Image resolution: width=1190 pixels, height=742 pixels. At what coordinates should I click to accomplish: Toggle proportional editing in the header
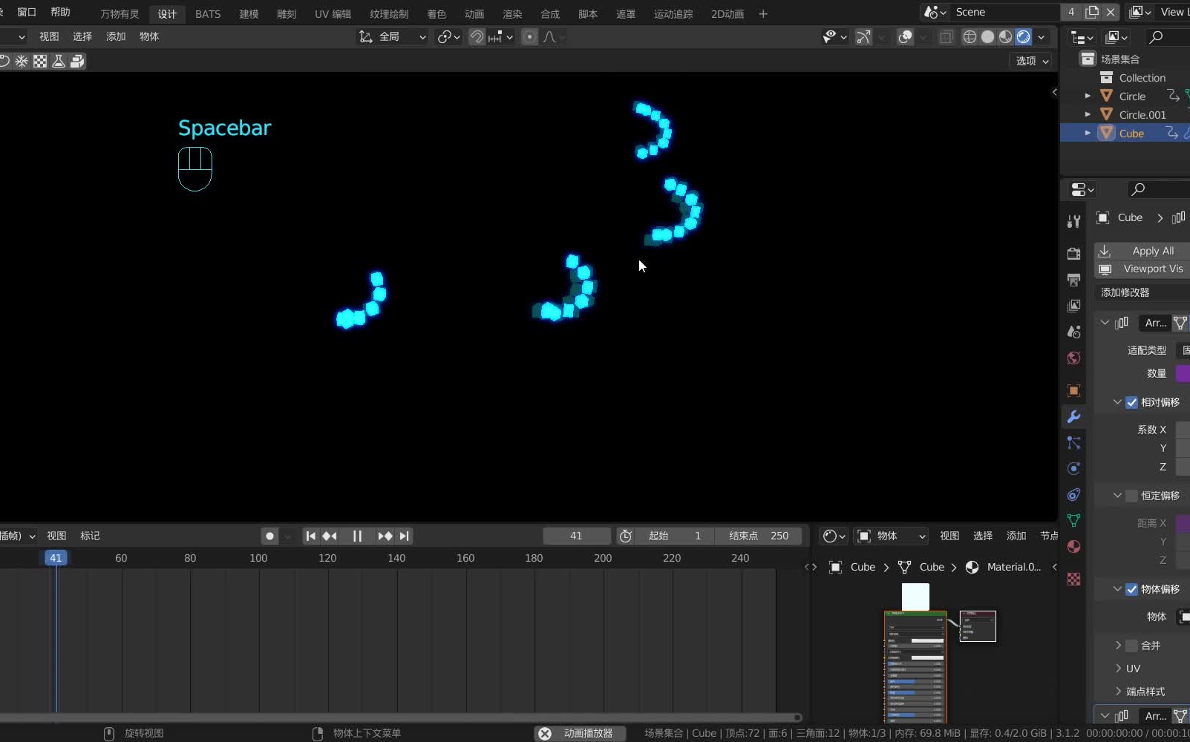[x=529, y=37]
